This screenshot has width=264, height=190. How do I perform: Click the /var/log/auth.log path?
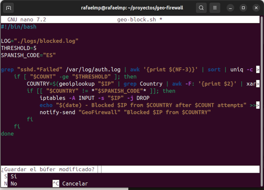tap(93, 70)
